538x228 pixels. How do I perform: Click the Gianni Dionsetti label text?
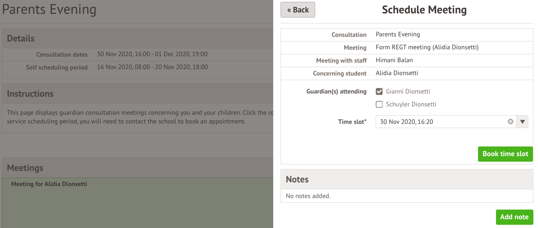coord(408,91)
